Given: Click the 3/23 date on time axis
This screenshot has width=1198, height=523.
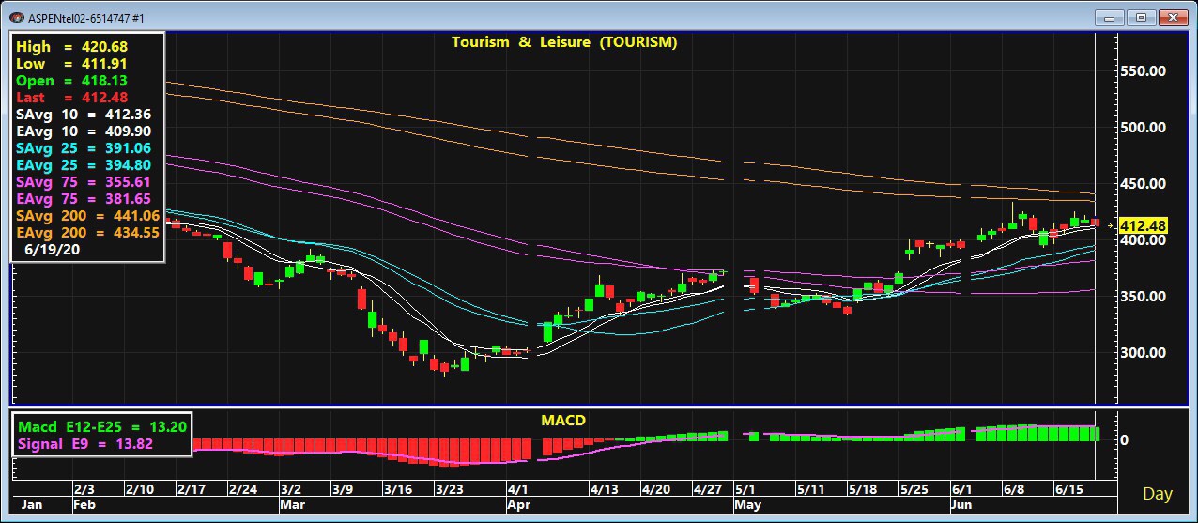Looking at the screenshot, I should point(449,490).
